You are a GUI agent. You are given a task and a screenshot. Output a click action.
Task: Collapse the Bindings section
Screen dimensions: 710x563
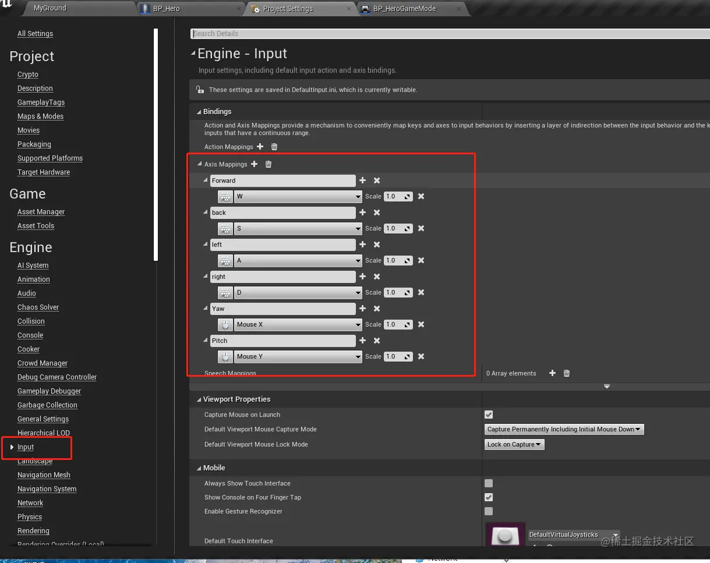199,112
